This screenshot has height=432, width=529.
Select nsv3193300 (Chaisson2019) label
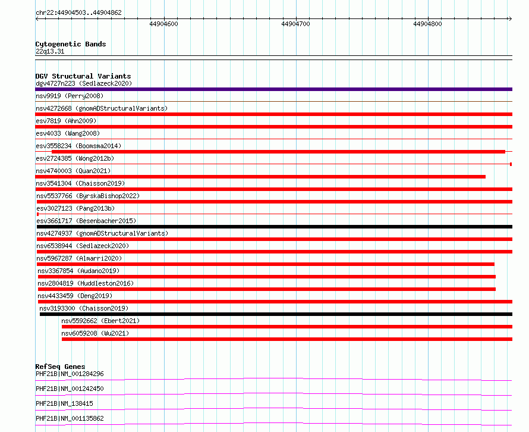point(84,308)
